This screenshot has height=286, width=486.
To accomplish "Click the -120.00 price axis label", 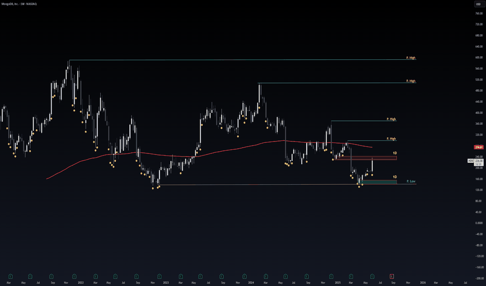I will [x=479, y=256].
